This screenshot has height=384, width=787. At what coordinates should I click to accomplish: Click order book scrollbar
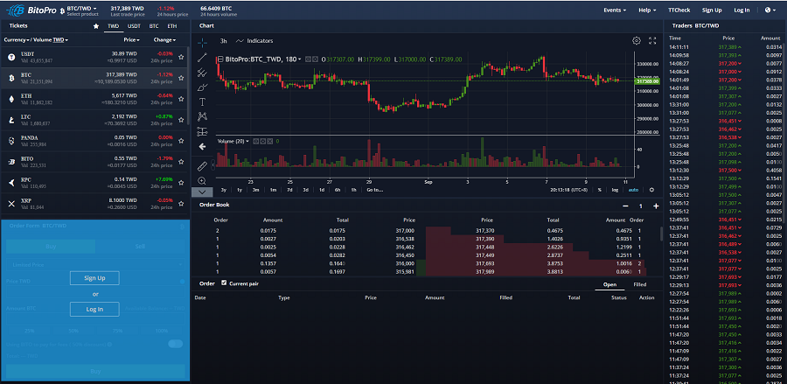661,234
